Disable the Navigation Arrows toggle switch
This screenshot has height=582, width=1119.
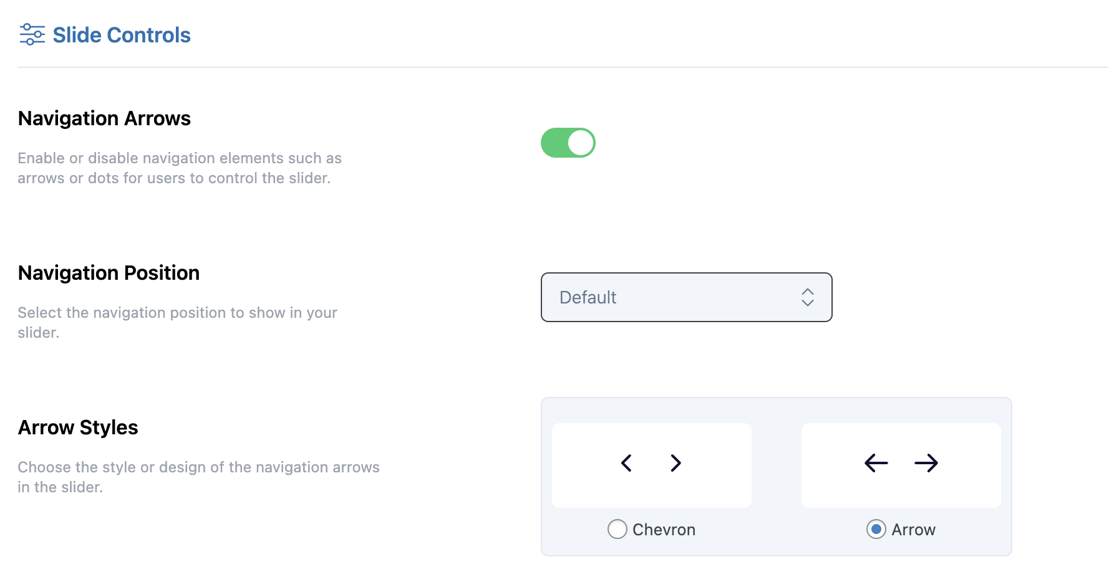pyautogui.click(x=568, y=143)
